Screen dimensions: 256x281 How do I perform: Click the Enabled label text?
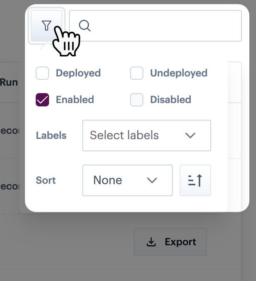click(x=75, y=100)
